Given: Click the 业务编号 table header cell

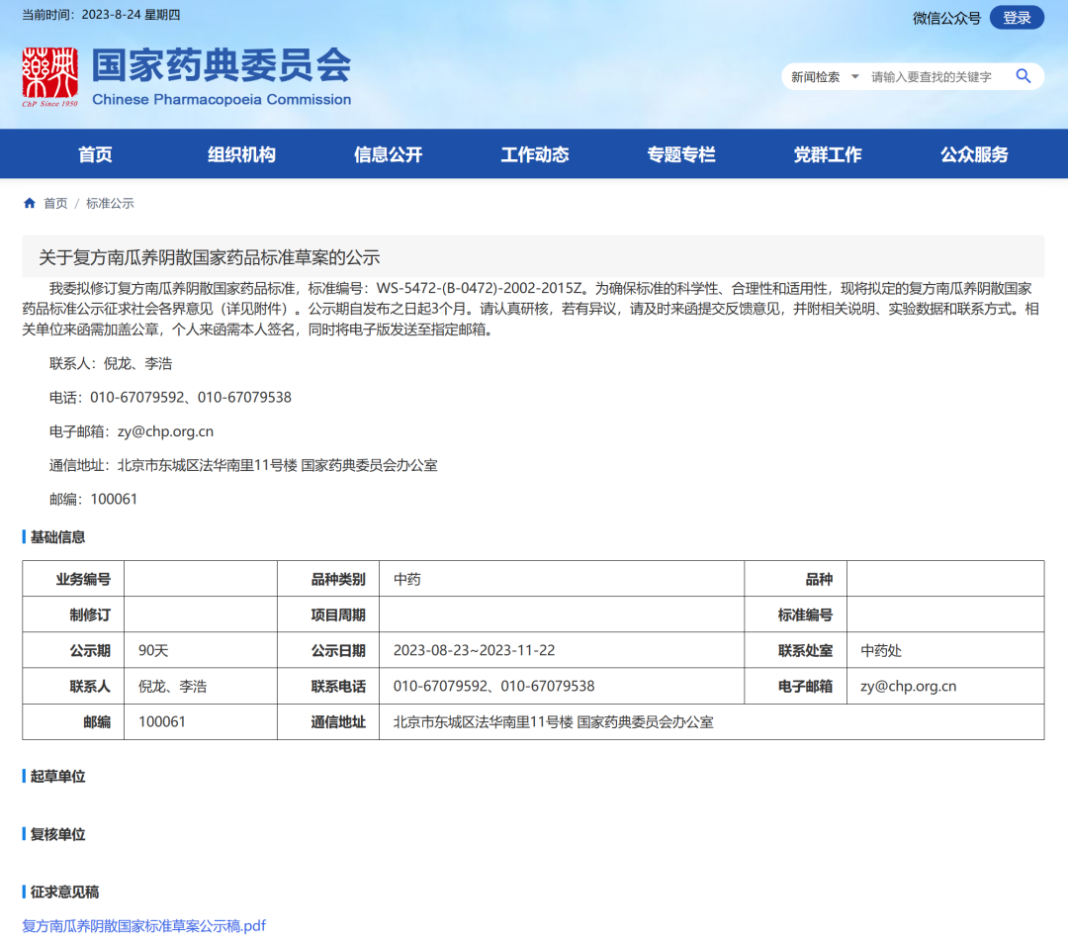Looking at the screenshot, I should click(73, 579).
